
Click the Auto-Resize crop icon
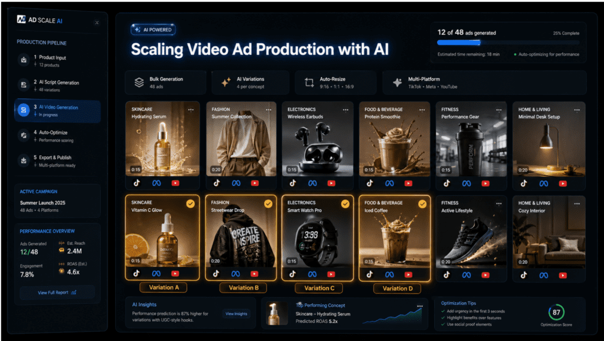point(309,83)
